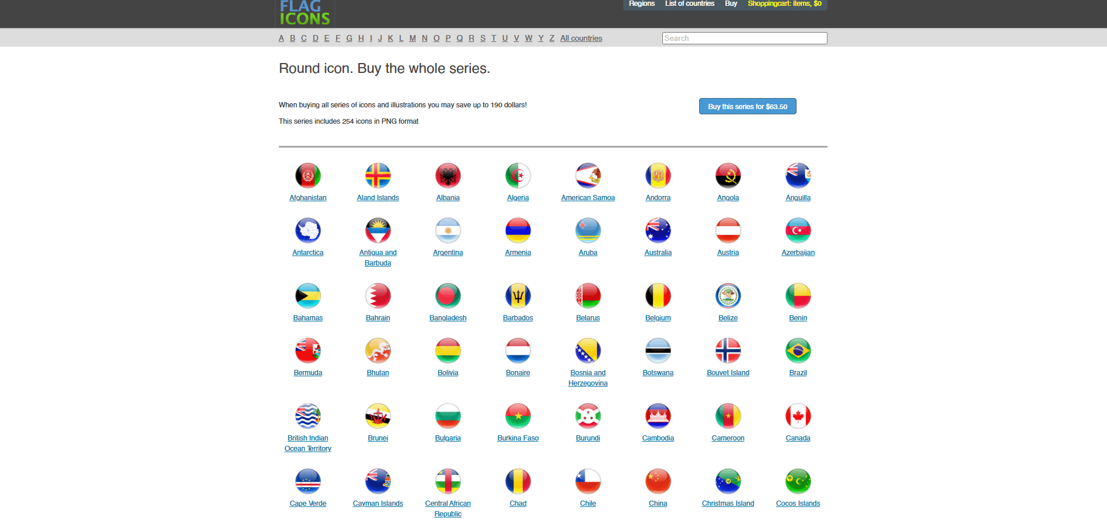The width and height of the screenshot is (1107, 528).
Task: Click the Brazil round flag icon
Action: point(798,351)
